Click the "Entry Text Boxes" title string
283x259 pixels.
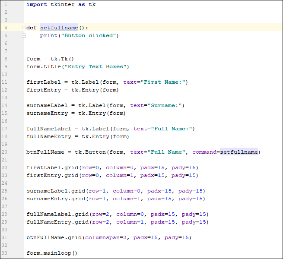coord(95,66)
